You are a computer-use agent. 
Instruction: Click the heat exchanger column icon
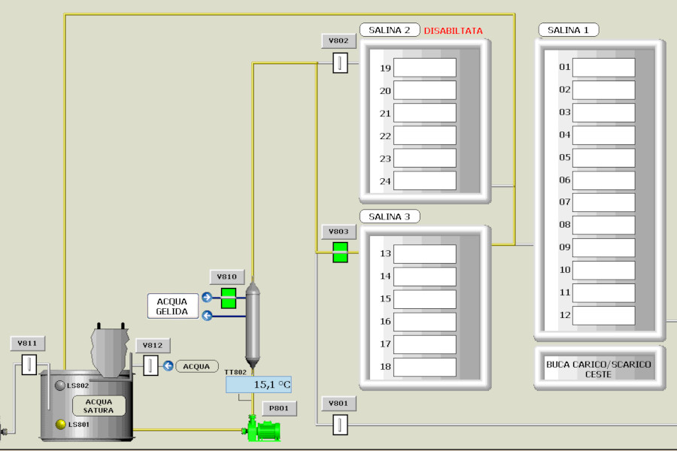pyautogui.click(x=253, y=325)
